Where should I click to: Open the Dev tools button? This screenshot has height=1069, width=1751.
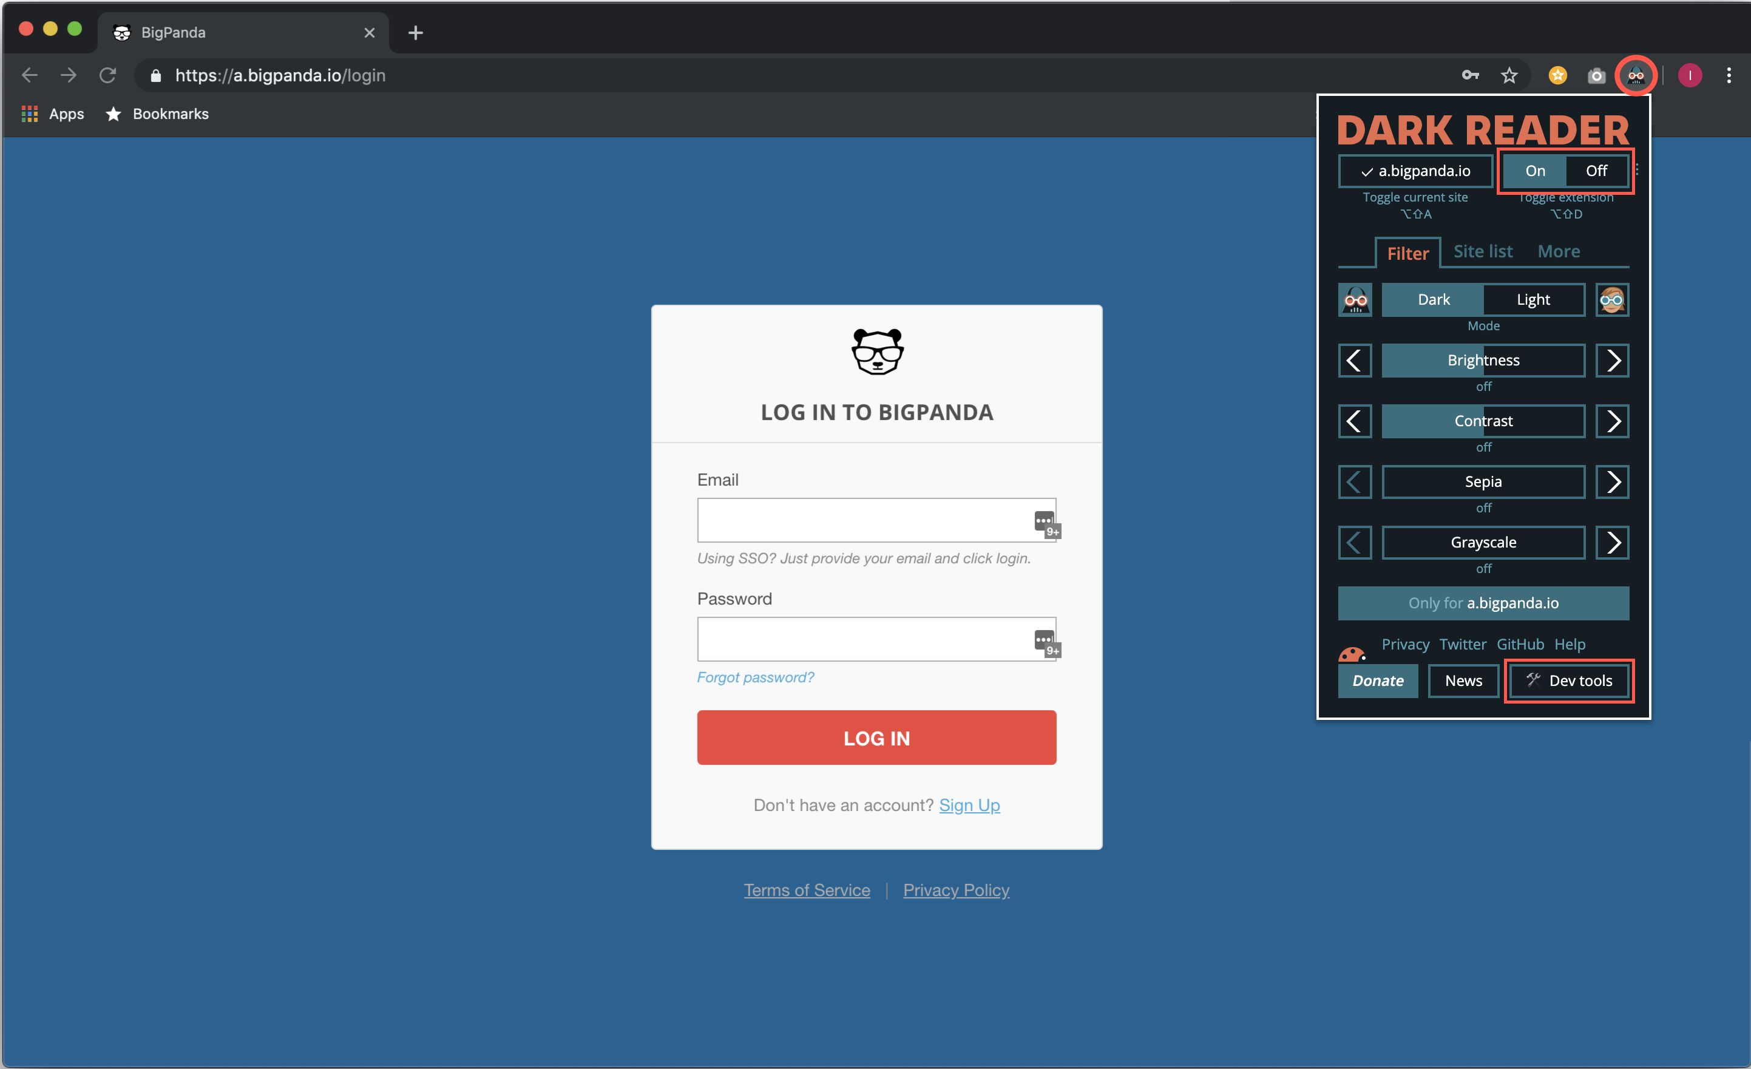coord(1569,681)
